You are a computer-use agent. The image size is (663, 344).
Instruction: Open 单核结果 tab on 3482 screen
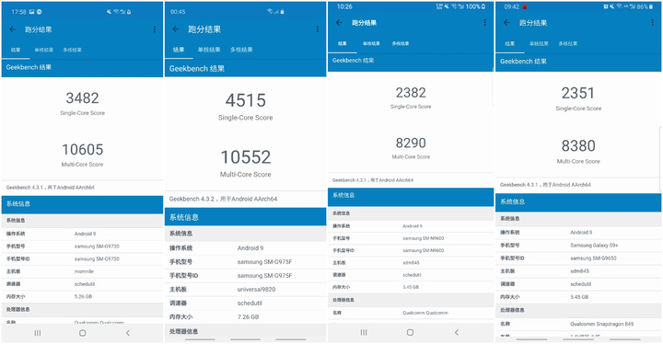pos(44,50)
